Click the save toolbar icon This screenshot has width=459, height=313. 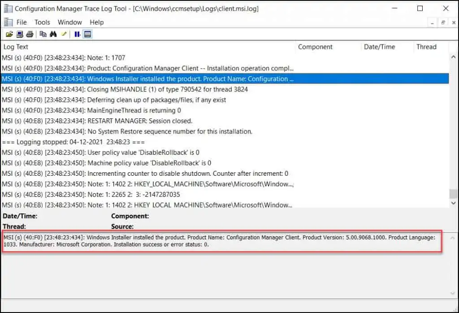coord(20,34)
